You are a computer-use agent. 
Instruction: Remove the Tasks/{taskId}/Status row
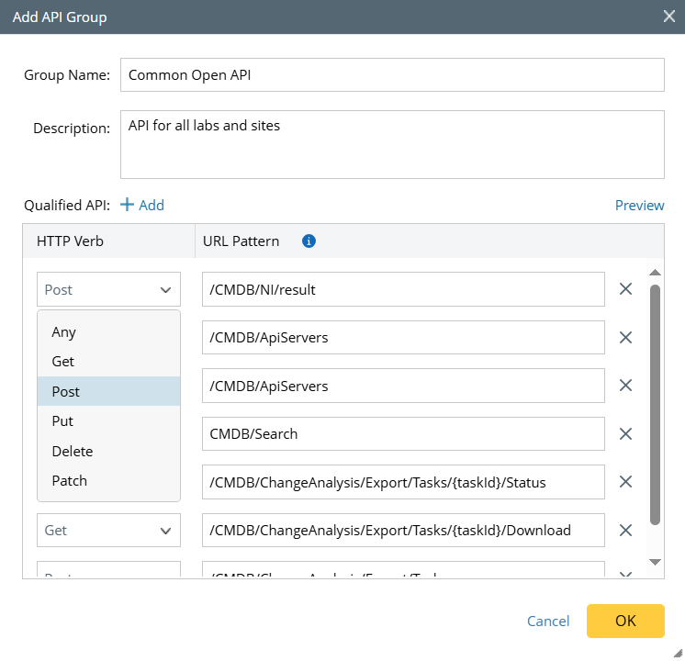(625, 482)
